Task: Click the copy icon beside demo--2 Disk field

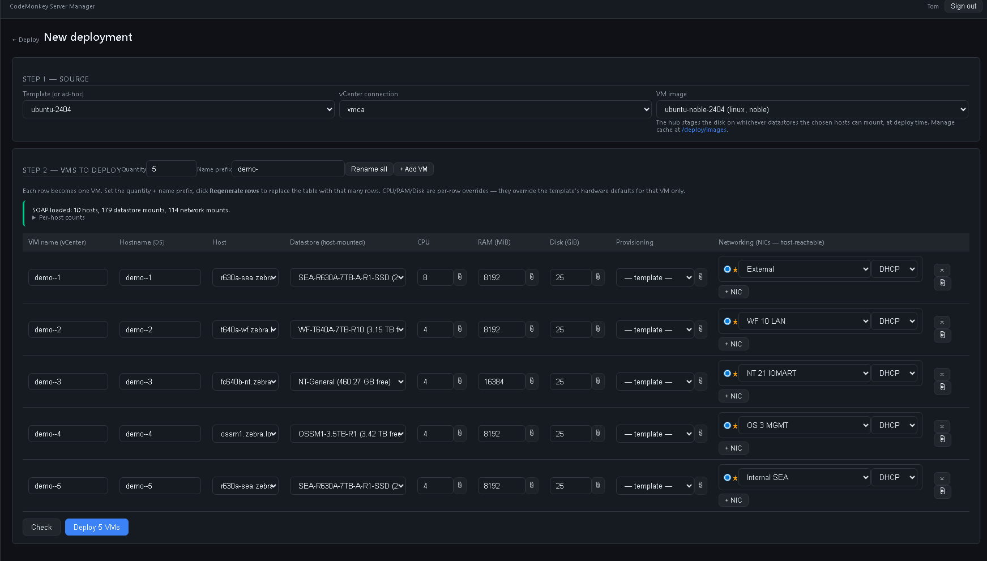Action: coord(598,329)
